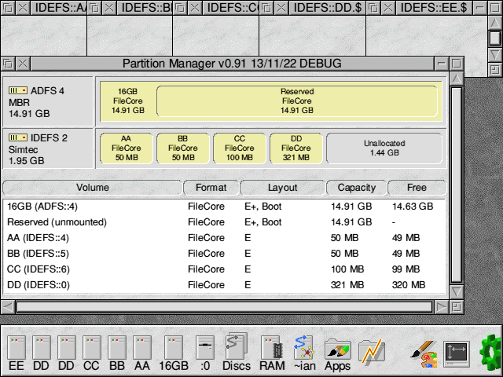503x377 pixels.
Task: Click adjust size icon of IDEFS::EE.$ window
Action: click(x=494, y=70)
